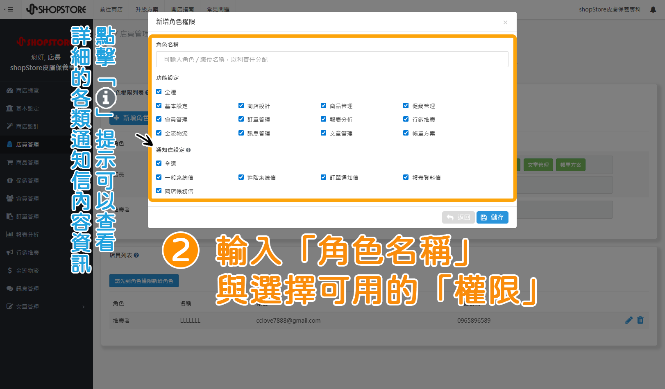Image resolution: width=665 pixels, height=389 pixels.
Task: Open 前往商店 in top nav
Action: tap(111, 9)
